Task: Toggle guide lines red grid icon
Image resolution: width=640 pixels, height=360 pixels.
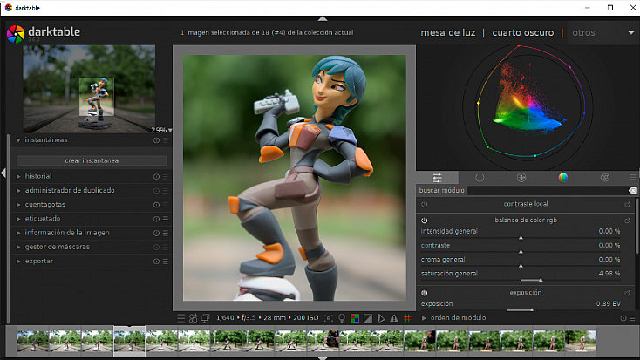Action: tap(407, 318)
